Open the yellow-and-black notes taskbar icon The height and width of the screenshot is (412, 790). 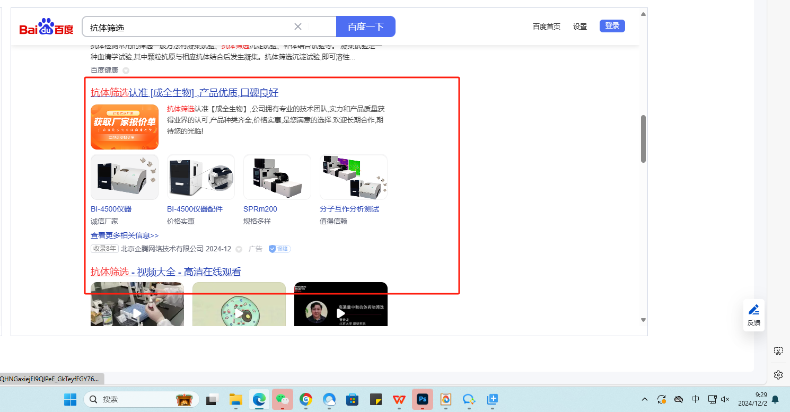pyautogui.click(x=376, y=399)
